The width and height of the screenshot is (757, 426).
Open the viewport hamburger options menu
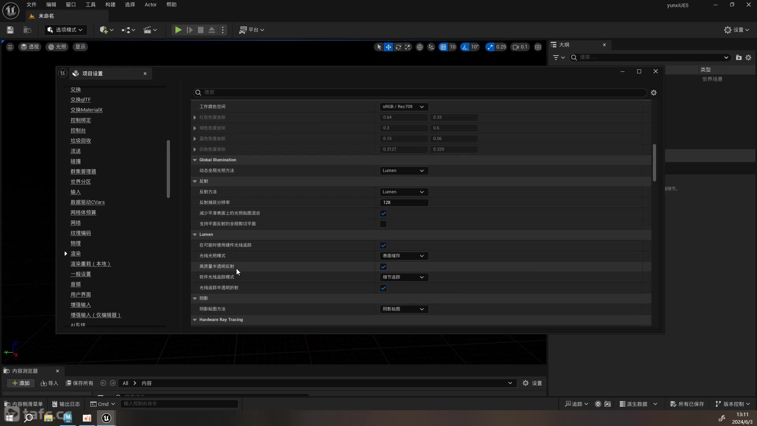coord(10,47)
